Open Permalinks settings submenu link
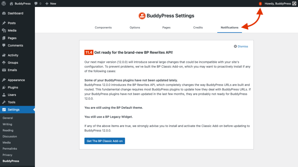 tap(10, 149)
